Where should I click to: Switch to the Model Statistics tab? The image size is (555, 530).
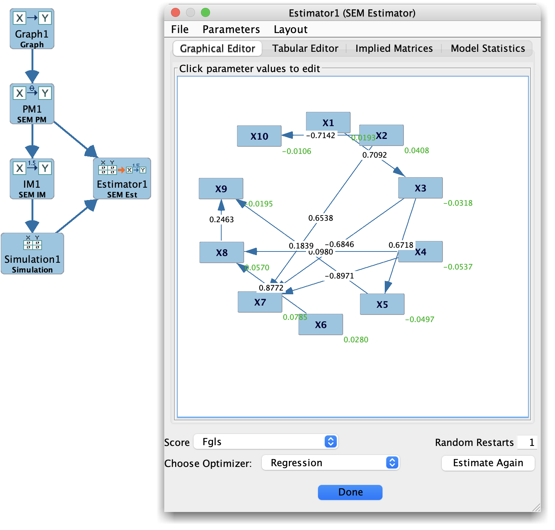tap(487, 48)
